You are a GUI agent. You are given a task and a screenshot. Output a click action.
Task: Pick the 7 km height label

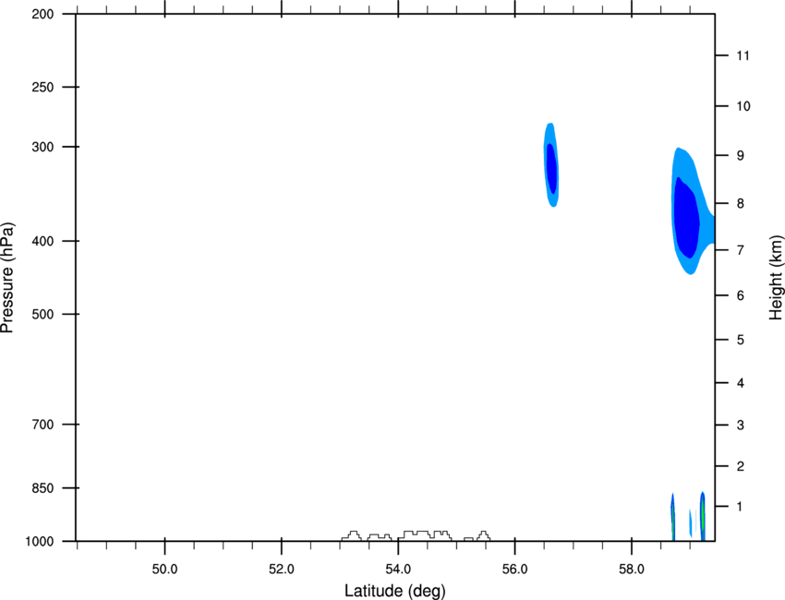pos(741,250)
